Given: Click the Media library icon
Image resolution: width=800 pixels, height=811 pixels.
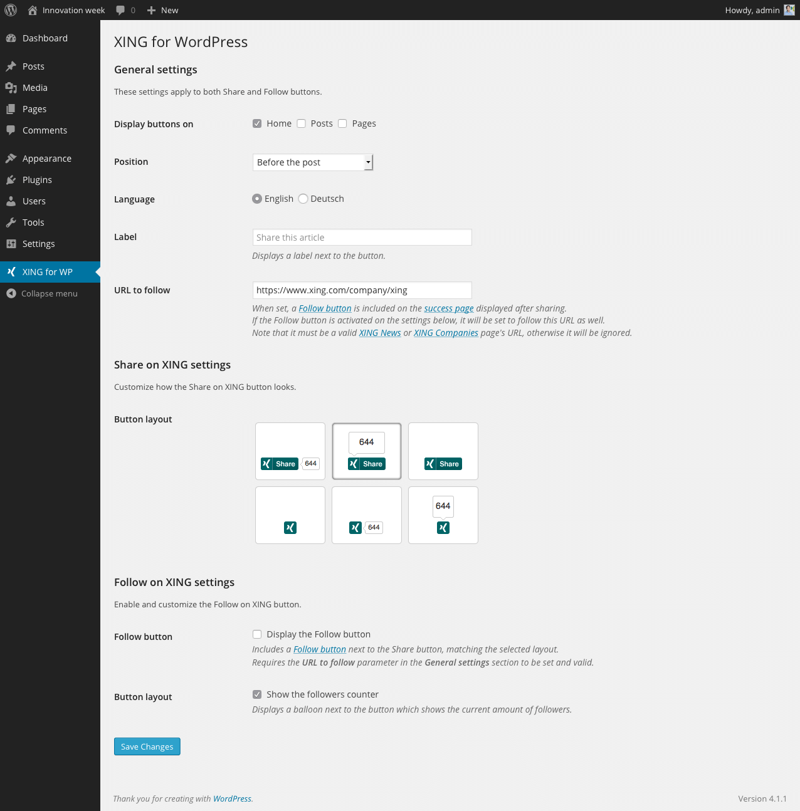Looking at the screenshot, I should pos(11,88).
